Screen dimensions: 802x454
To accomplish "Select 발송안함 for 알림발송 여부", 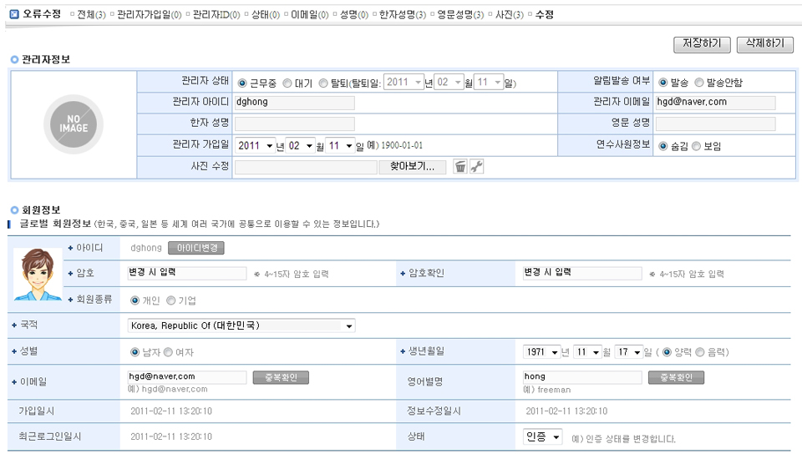I will (x=698, y=83).
